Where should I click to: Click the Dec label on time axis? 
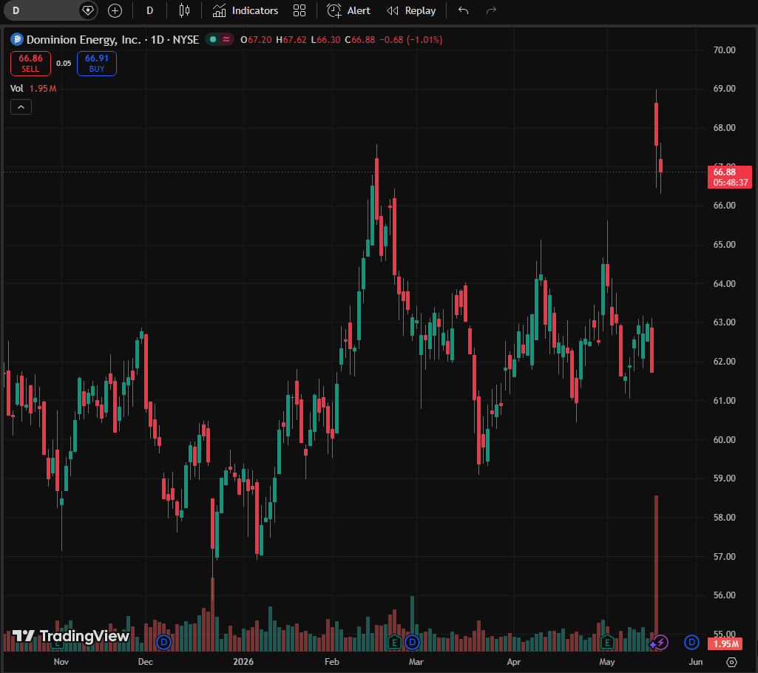click(x=145, y=662)
